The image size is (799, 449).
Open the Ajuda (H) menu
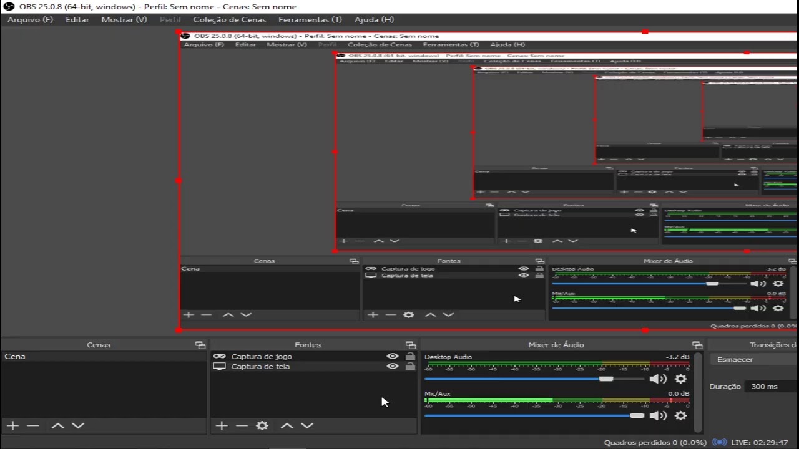pyautogui.click(x=374, y=20)
